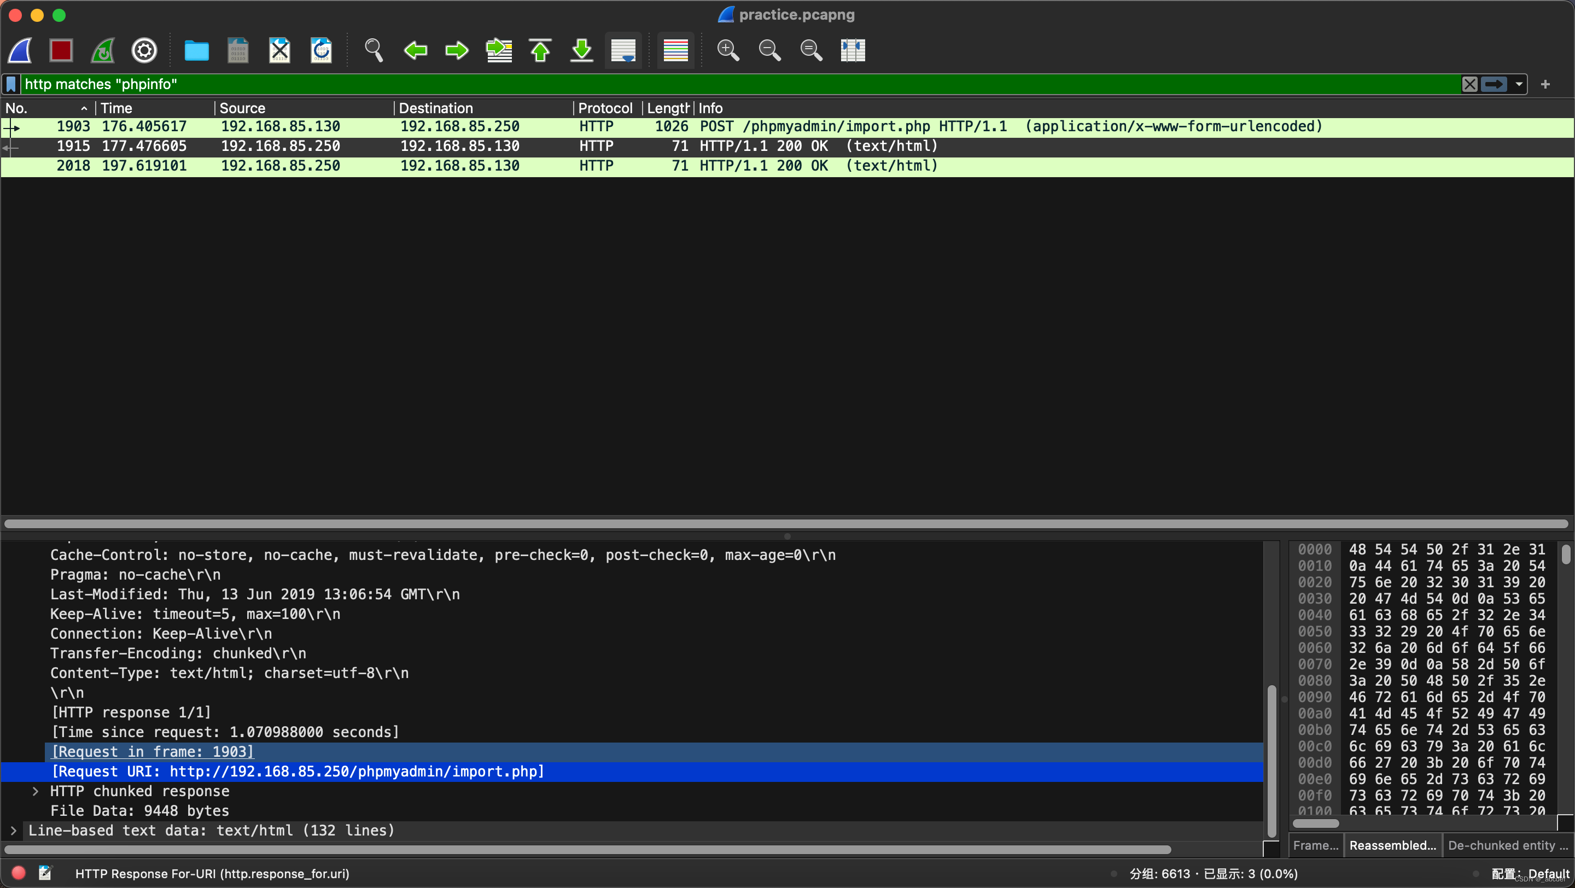Restart the current capture

[103, 50]
